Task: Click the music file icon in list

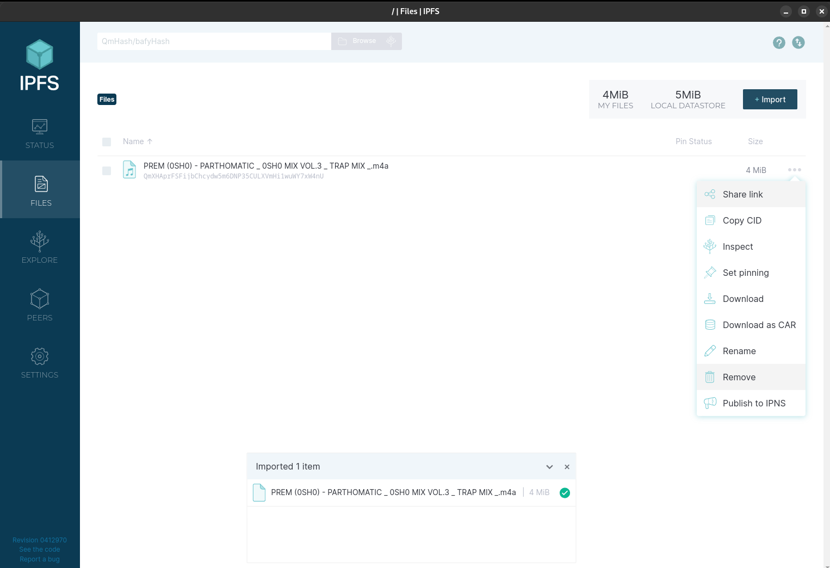Action: point(129,170)
